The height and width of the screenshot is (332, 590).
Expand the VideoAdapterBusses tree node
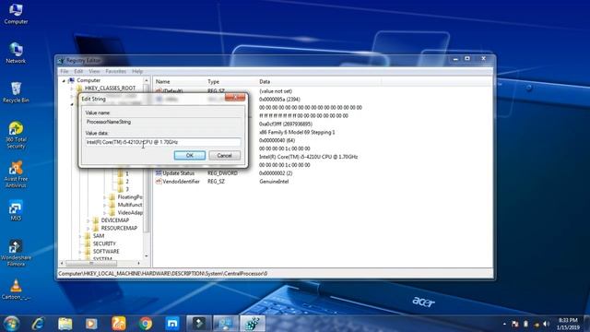[104, 213]
